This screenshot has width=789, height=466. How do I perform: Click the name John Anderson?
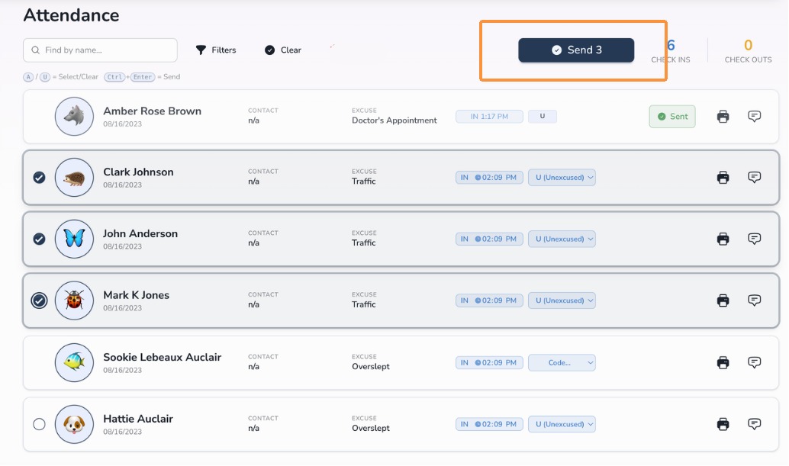click(140, 233)
